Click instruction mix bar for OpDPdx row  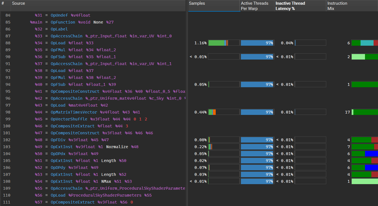tap(365, 154)
